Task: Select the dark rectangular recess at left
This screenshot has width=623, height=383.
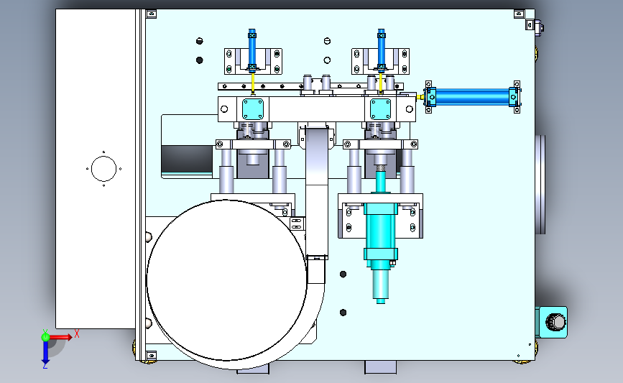Action: [187, 159]
